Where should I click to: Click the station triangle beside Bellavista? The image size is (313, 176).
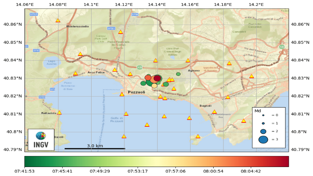[x=59, y=113]
